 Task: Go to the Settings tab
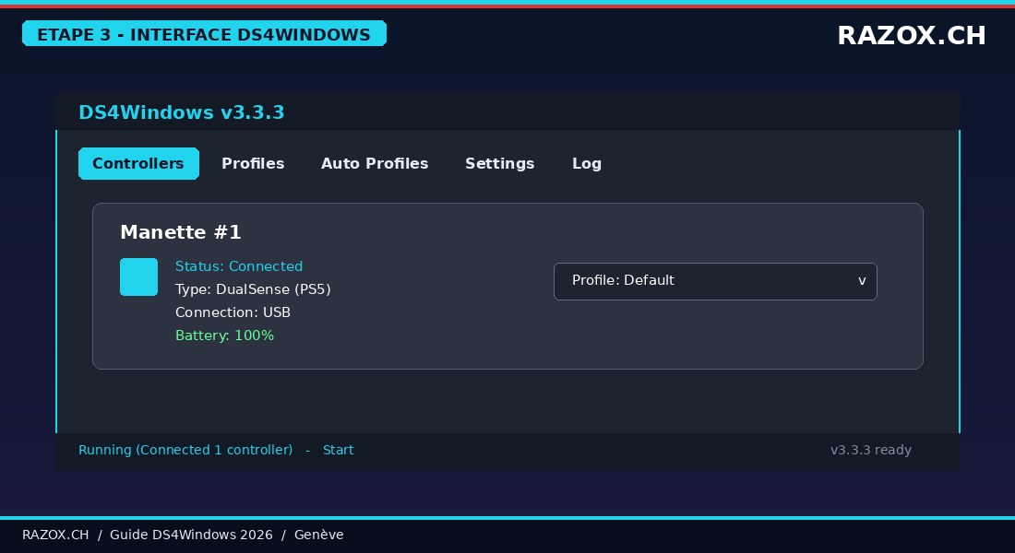[x=500, y=164]
